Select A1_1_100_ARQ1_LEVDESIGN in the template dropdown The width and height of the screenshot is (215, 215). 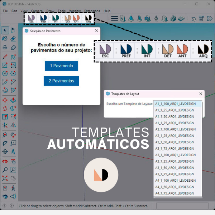pos(178,104)
